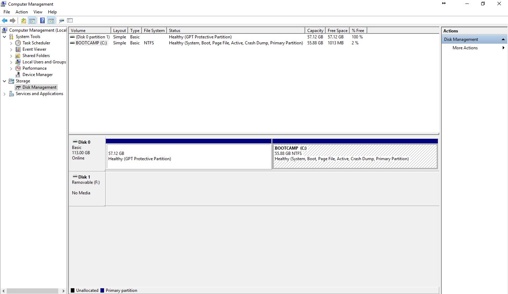Viewport: 508px width, 294px height.
Task: Toggle the console tree visibility in the toolbar
Action: coord(32,20)
